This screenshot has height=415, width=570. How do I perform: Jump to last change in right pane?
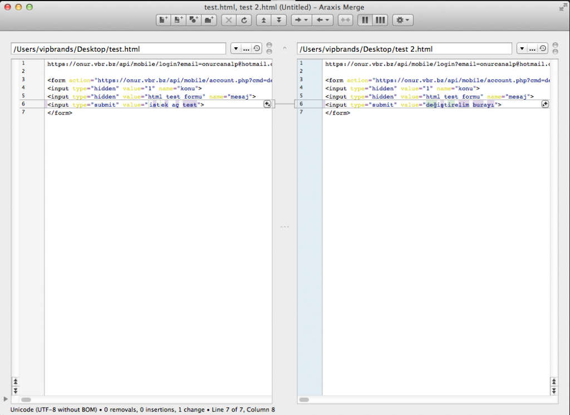point(554,391)
